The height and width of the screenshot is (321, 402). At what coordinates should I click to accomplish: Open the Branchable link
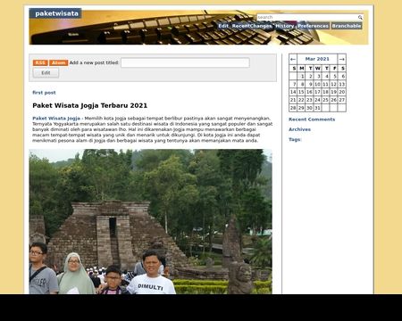[x=347, y=26]
